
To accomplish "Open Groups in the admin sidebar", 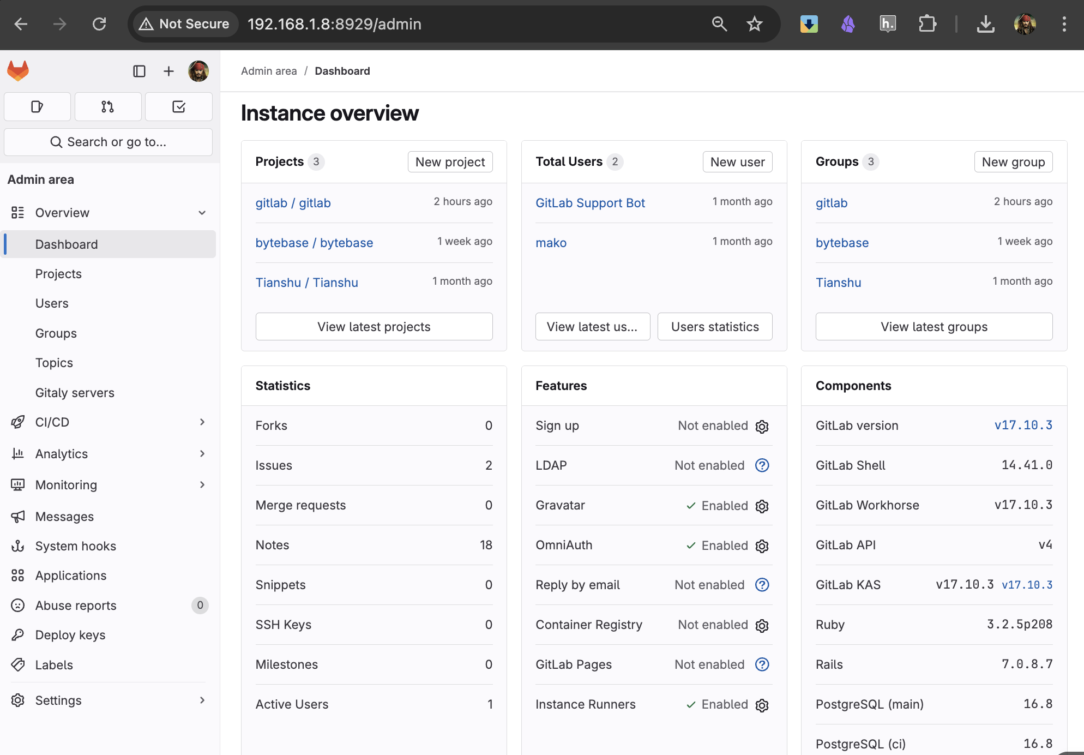I will (x=109, y=333).
